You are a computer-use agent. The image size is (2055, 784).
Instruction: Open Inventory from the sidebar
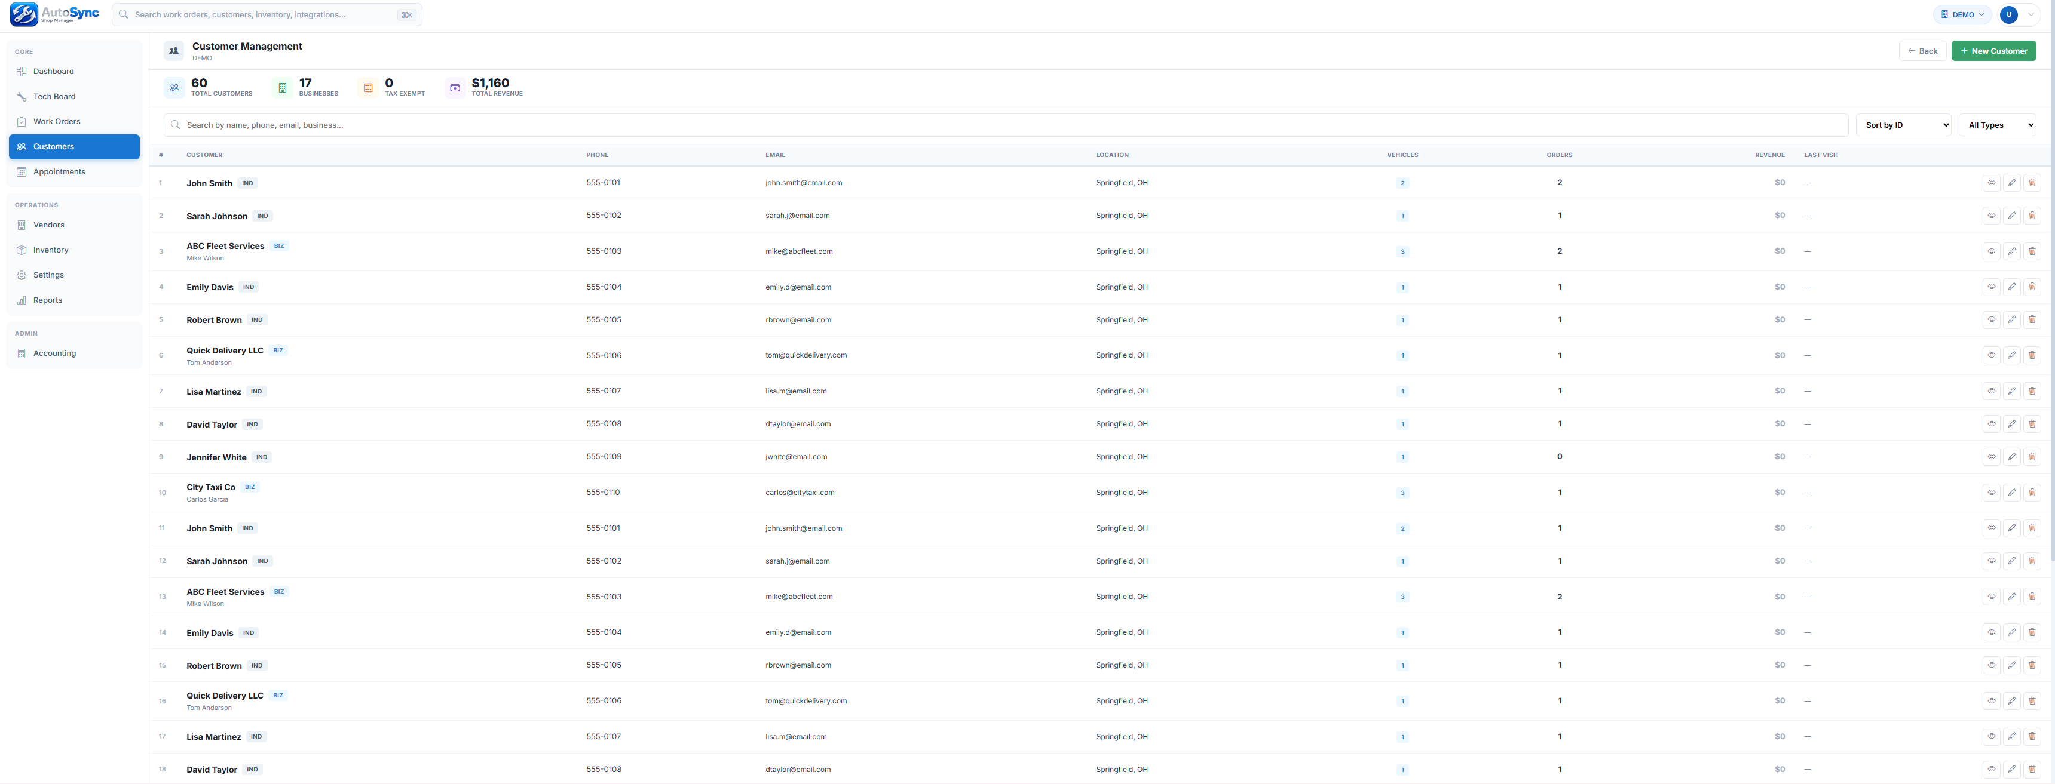point(50,250)
